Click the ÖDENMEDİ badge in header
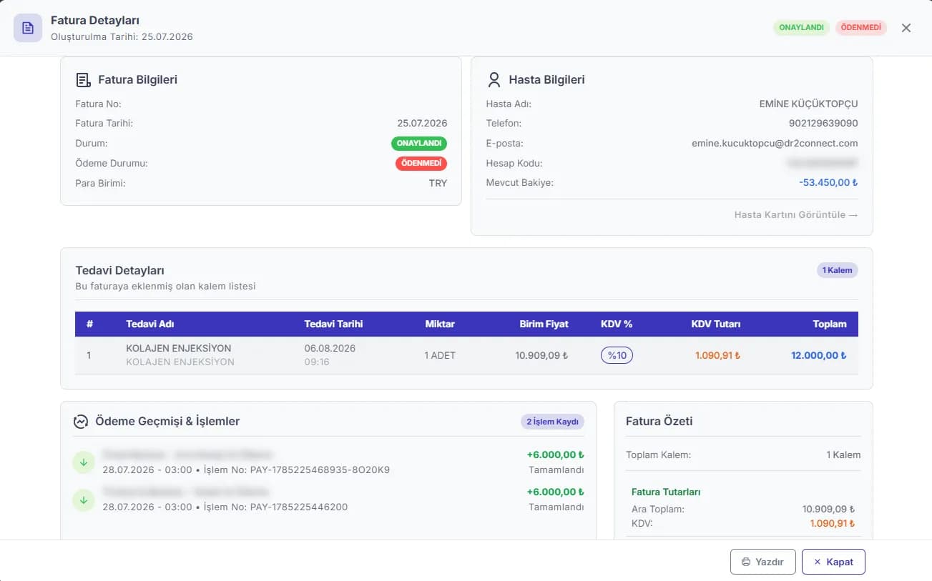Screen dimensions: 932x581 [x=860, y=28]
